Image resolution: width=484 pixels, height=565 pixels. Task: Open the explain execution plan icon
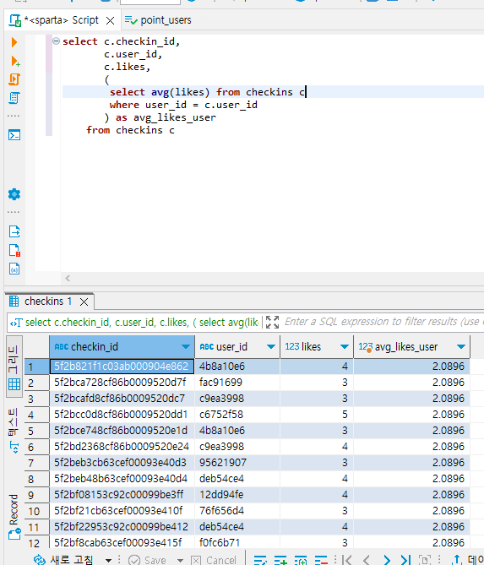pos(14,98)
